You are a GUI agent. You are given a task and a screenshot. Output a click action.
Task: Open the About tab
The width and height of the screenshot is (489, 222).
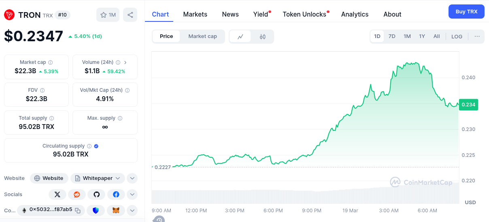pos(392,14)
